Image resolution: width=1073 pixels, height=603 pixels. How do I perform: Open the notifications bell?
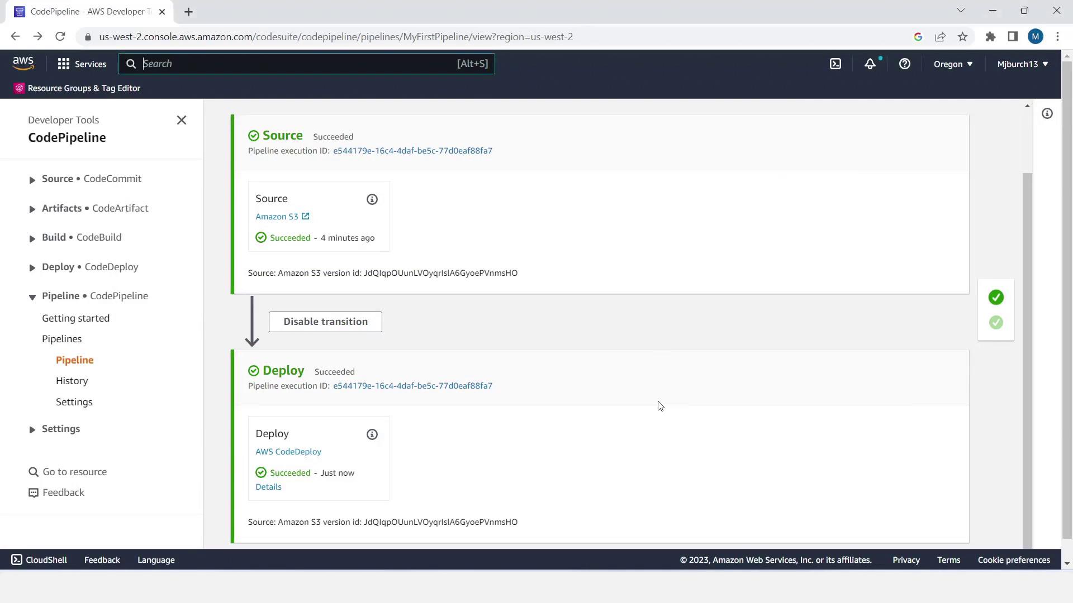tap(870, 64)
